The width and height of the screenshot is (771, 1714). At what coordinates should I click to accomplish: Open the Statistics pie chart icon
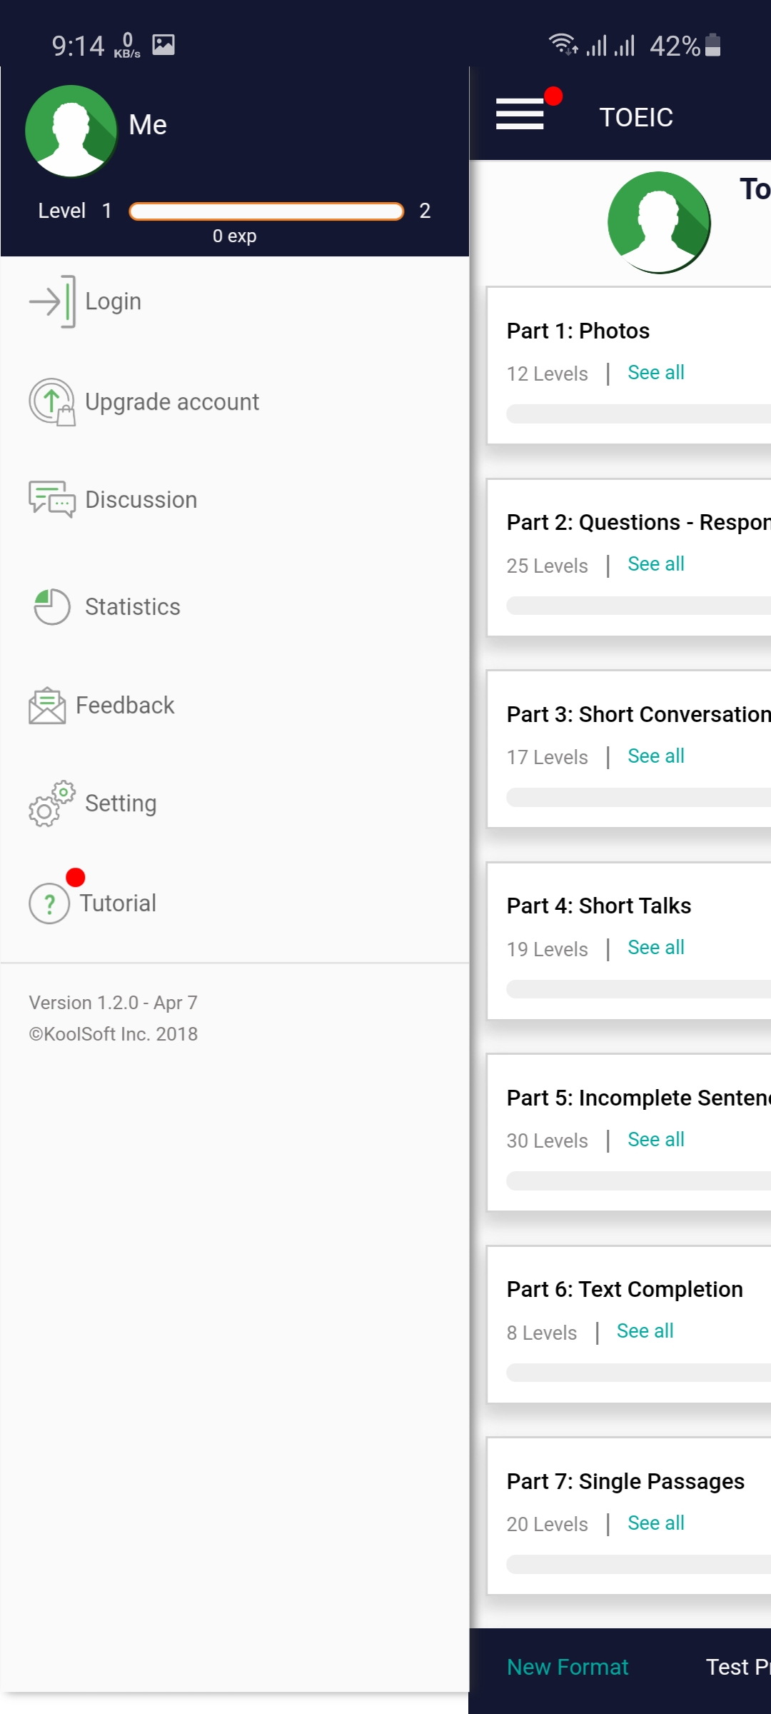(x=51, y=607)
